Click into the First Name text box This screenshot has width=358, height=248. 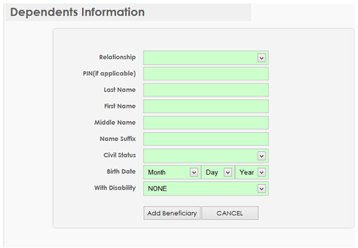(x=205, y=106)
